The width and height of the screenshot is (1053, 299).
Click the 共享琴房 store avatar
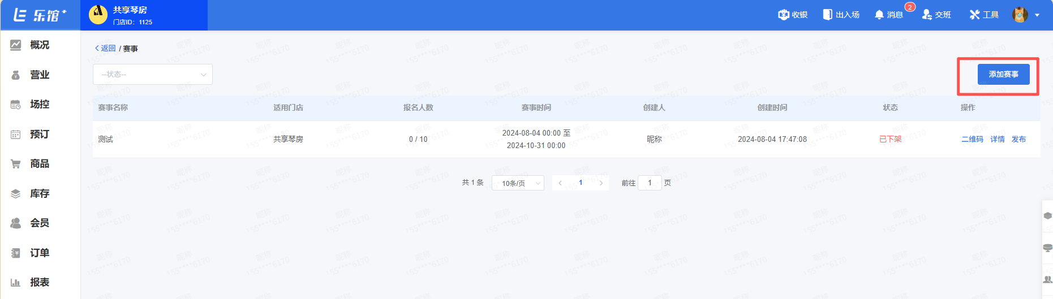[98, 14]
